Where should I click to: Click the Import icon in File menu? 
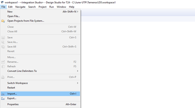(x=3, y=94)
